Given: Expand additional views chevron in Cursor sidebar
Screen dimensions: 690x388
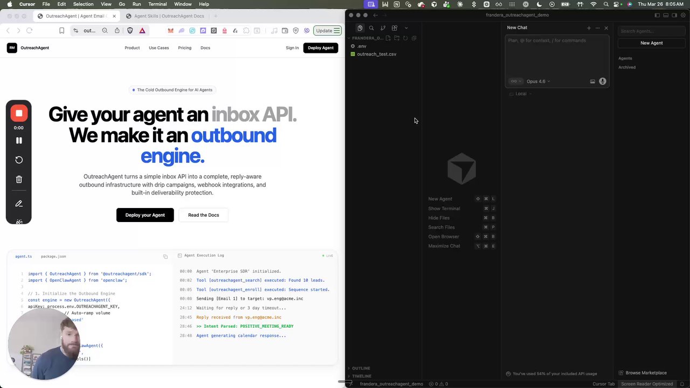Looking at the screenshot, I should [x=406, y=28].
